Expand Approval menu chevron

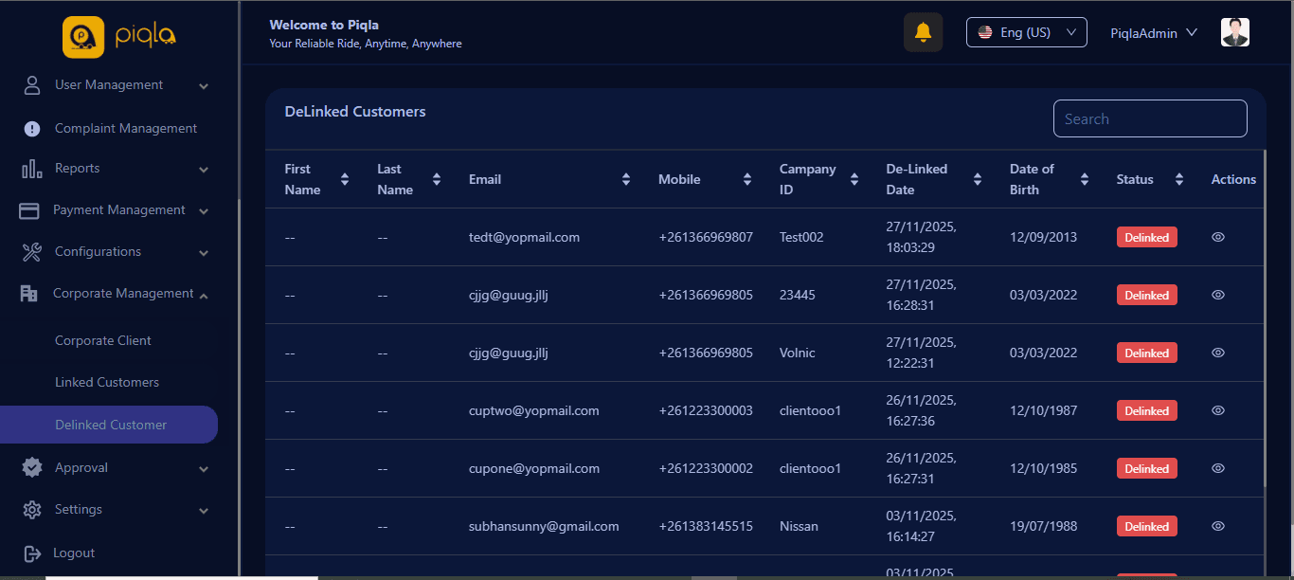pos(204,468)
